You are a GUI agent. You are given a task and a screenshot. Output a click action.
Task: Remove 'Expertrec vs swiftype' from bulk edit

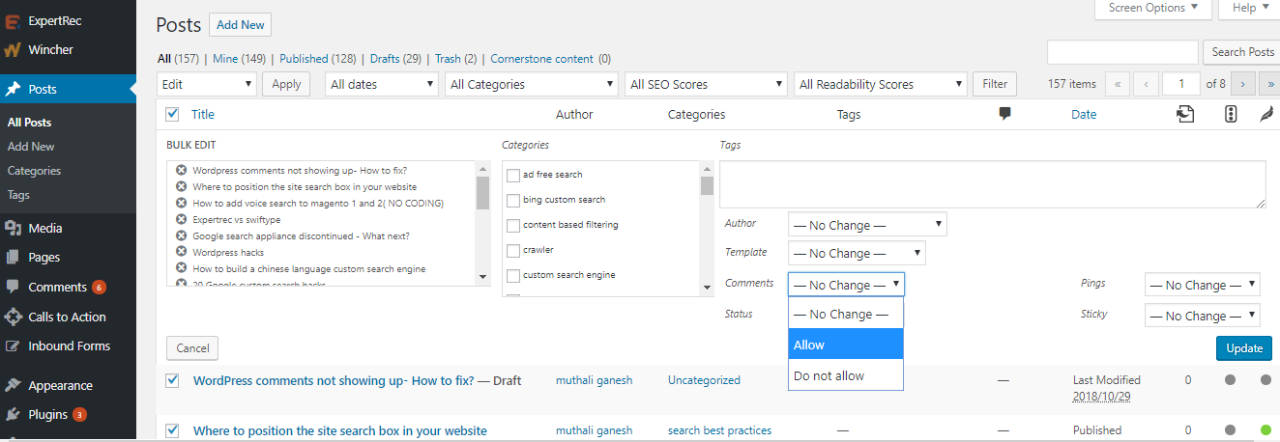181,219
